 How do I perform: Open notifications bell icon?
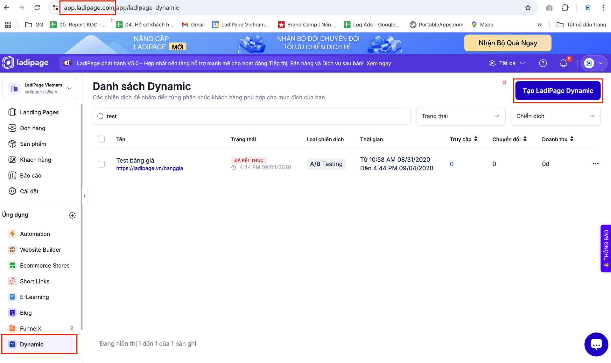564,63
